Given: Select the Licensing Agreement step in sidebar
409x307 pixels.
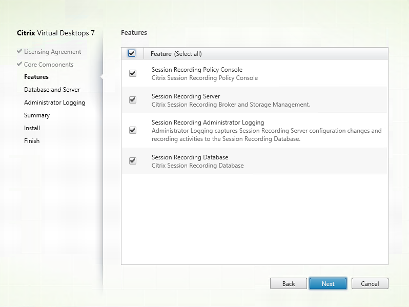Looking at the screenshot, I should point(52,52).
